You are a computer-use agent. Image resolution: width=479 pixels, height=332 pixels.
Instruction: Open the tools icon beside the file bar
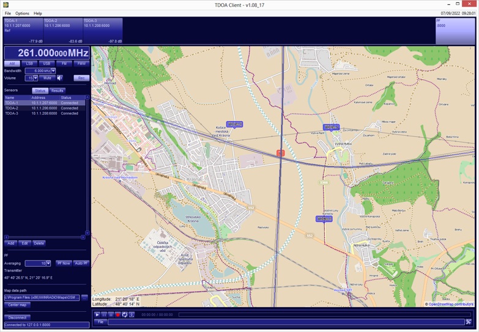coord(468,322)
